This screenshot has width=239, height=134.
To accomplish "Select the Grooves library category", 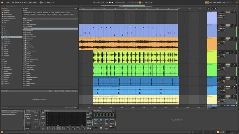I will coord(6,51).
